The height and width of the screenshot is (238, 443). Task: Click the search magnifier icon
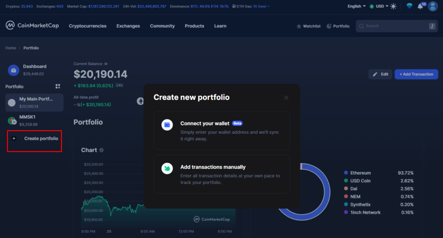click(361, 26)
